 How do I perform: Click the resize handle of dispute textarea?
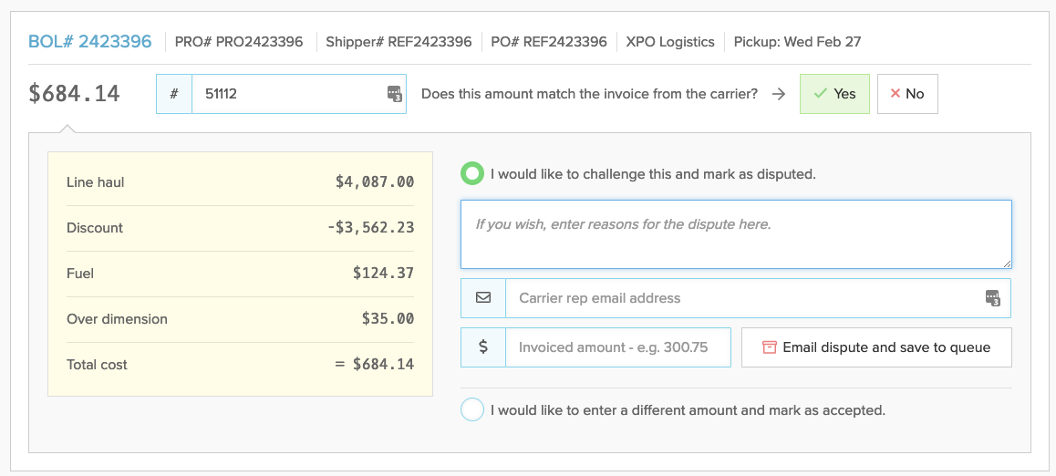coord(1006,264)
